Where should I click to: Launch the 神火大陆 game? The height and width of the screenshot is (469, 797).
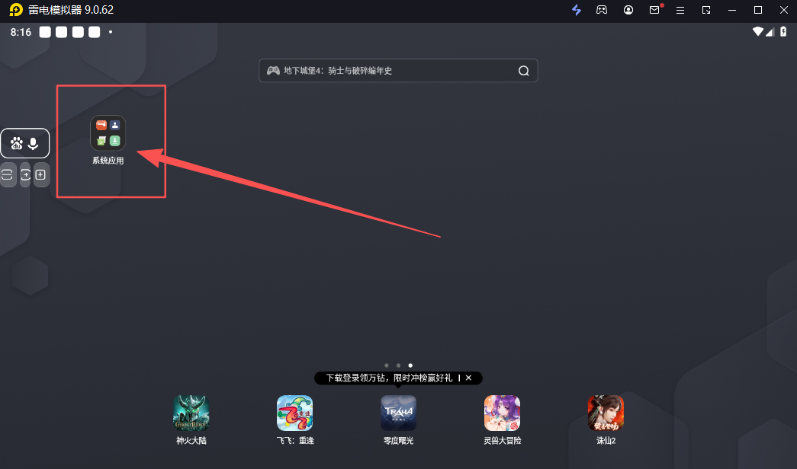point(190,413)
